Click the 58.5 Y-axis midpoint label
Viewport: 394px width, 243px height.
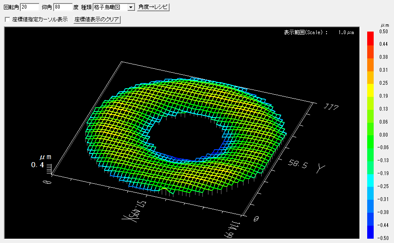(299, 165)
